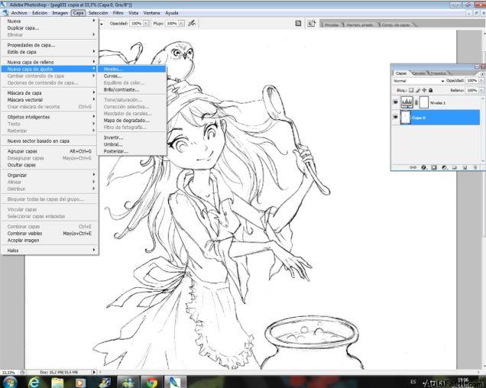Enable lock image pixels brush icon

point(417,90)
